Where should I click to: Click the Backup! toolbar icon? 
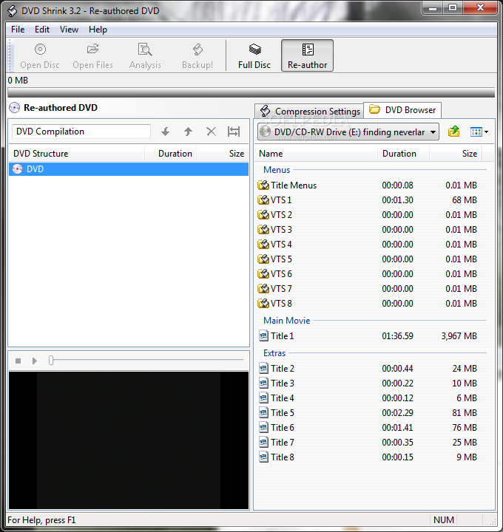click(198, 50)
